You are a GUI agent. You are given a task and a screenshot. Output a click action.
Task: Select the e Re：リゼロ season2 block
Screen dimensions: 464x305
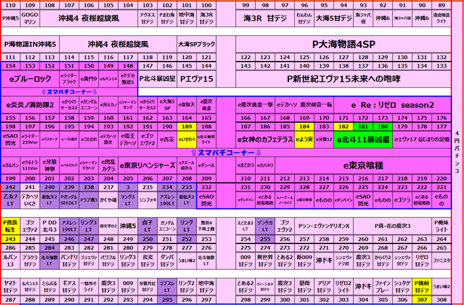(x=392, y=105)
